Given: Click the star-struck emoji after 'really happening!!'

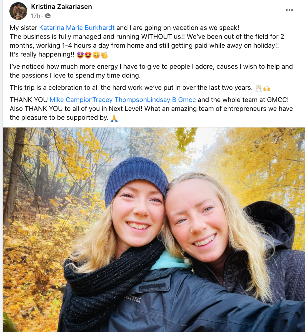Looking at the screenshot, I should [x=80, y=55].
